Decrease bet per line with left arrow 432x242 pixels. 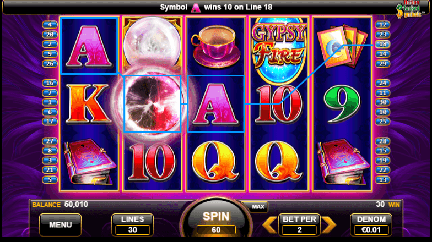(269, 225)
